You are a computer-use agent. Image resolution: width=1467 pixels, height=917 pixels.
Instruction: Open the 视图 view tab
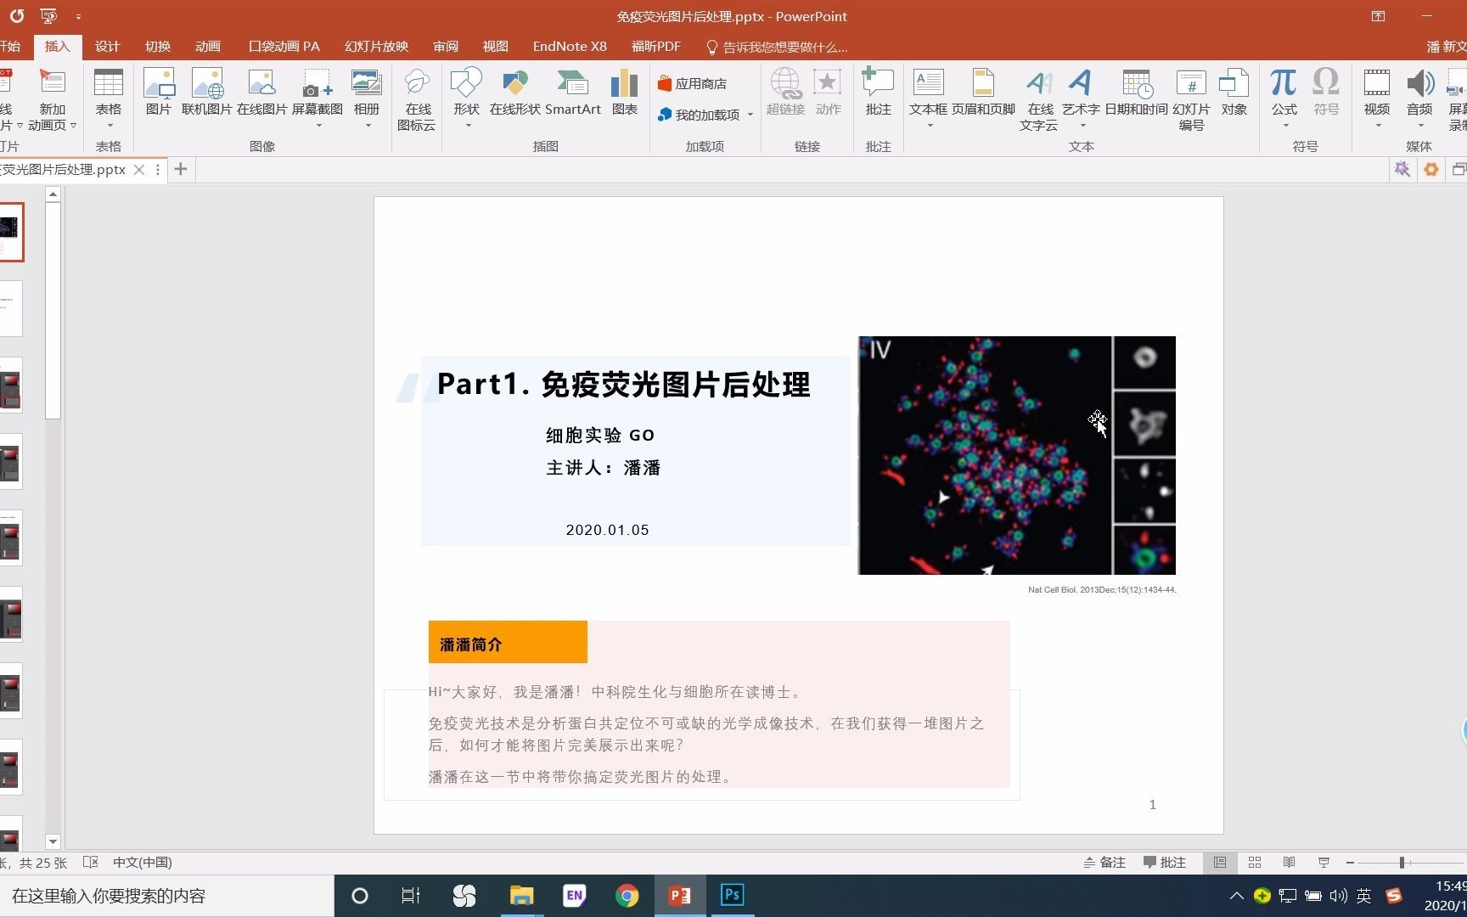495,47
